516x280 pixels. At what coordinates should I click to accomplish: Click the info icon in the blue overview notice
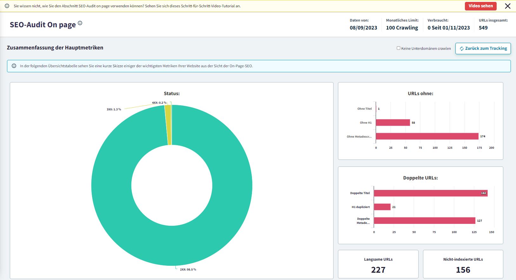click(14, 66)
